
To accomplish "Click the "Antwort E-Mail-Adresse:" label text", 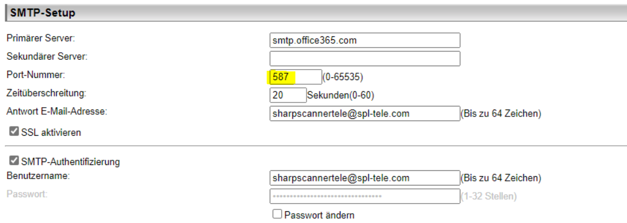I will (x=57, y=111).
